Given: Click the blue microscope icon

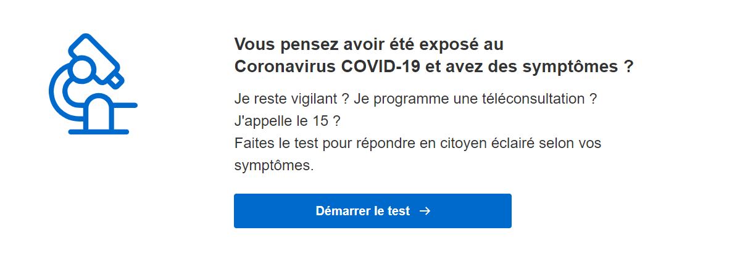Looking at the screenshot, I should (93, 83).
